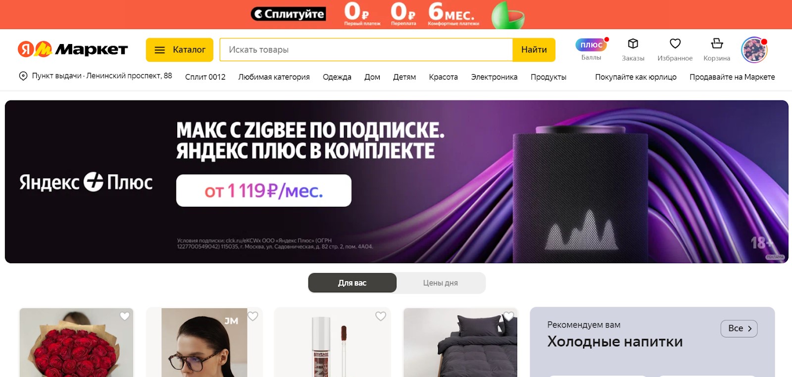792x377 pixels.
Task: Click the Яндекс Маркет logo
Action: pyautogui.click(x=73, y=49)
